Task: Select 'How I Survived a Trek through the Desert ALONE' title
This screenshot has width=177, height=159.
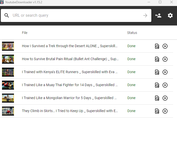Action: pyautogui.click(x=70, y=46)
